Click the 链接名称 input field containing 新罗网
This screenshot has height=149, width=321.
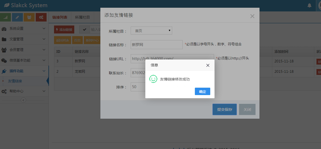pyautogui.click(x=156, y=45)
